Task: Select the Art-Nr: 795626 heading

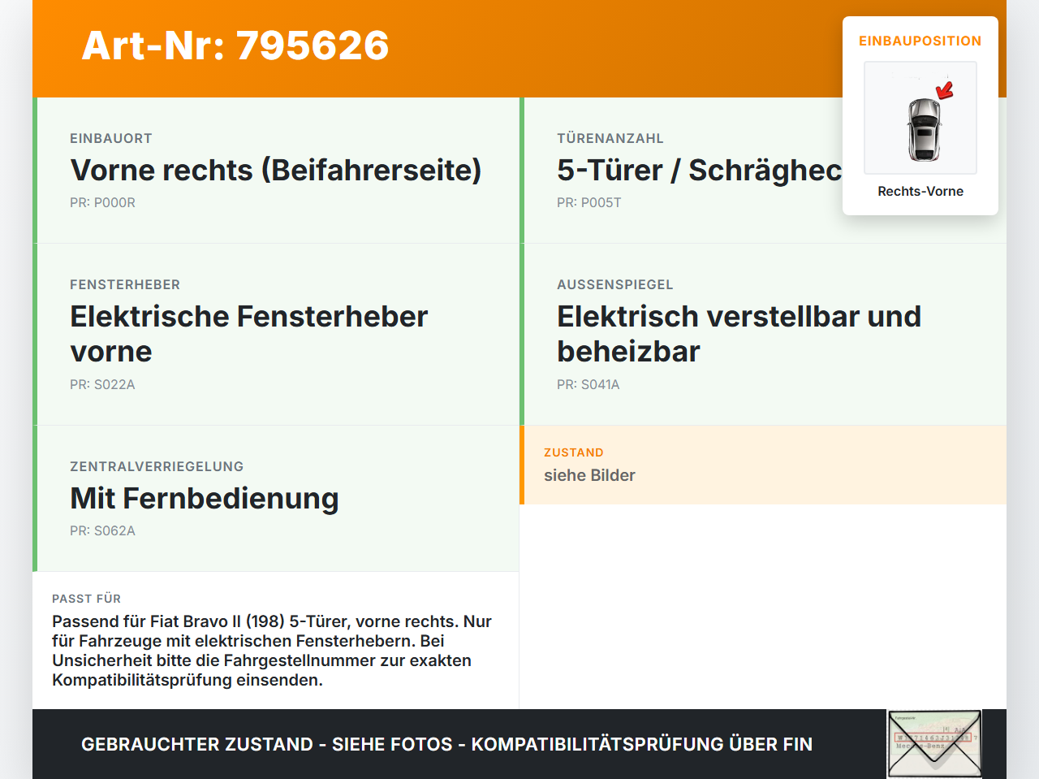Action: pyautogui.click(x=235, y=45)
